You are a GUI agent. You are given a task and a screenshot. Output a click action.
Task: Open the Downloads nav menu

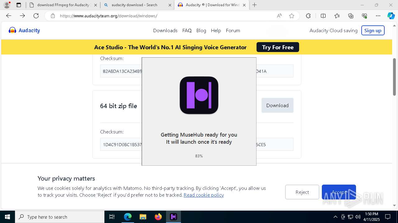click(165, 30)
